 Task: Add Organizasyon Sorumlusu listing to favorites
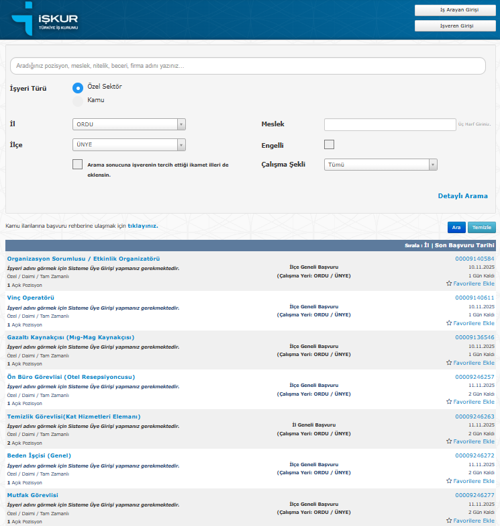(x=470, y=283)
